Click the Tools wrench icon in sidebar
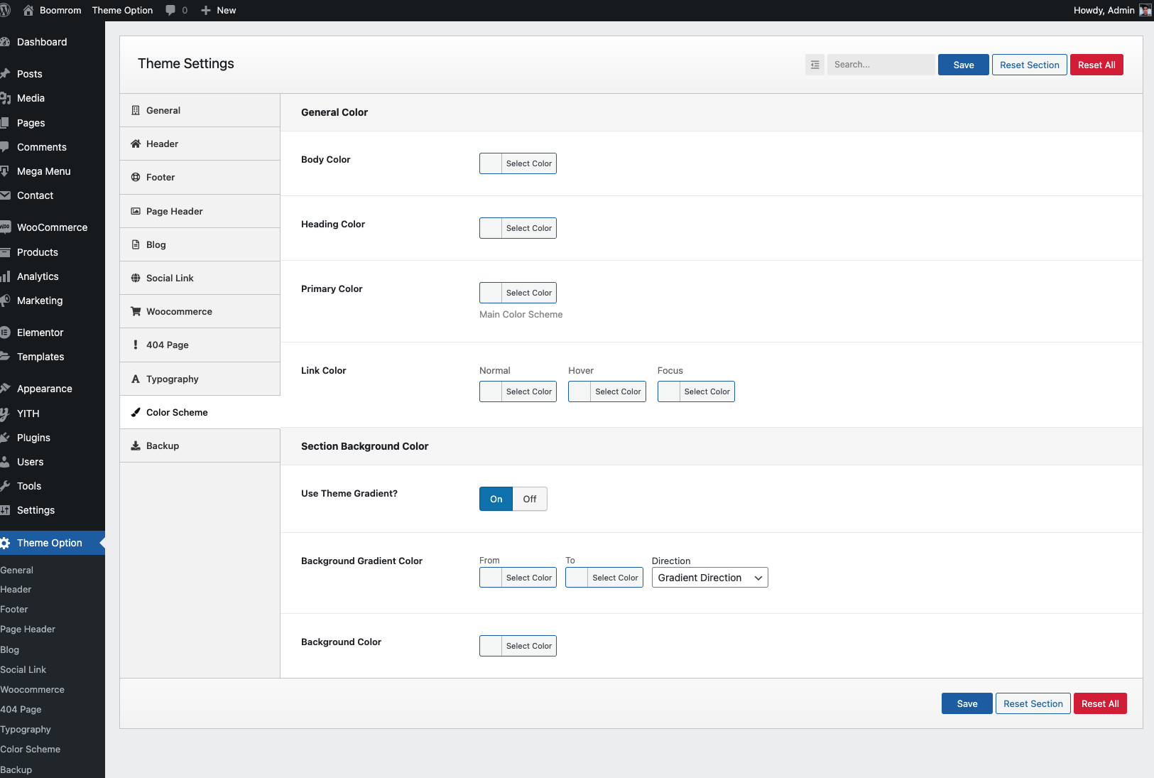Viewport: 1154px width, 778px height. [x=5, y=486]
